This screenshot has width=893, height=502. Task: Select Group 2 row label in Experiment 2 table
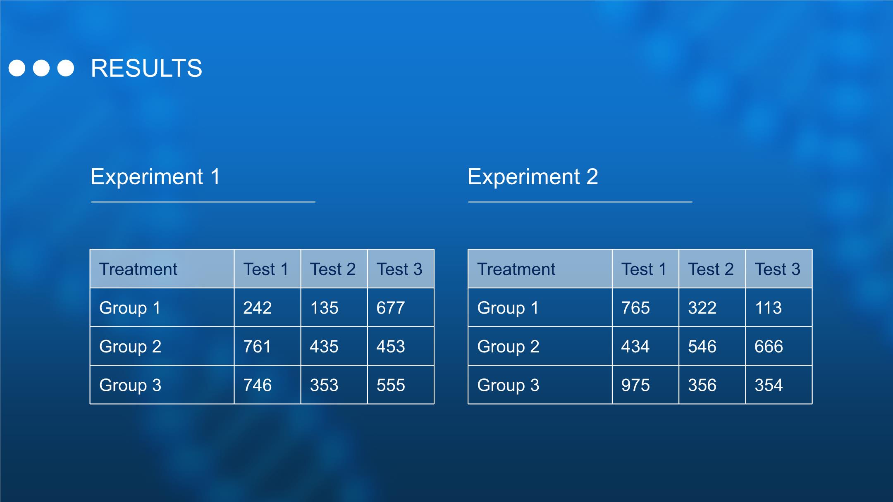(508, 347)
